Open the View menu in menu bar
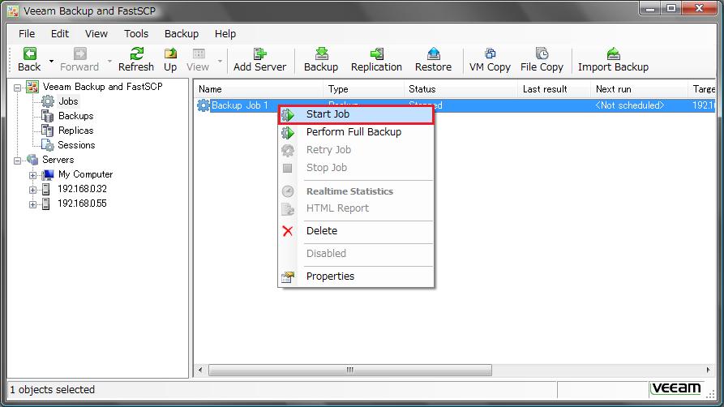This screenshot has width=724, height=407. click(96, 34)
